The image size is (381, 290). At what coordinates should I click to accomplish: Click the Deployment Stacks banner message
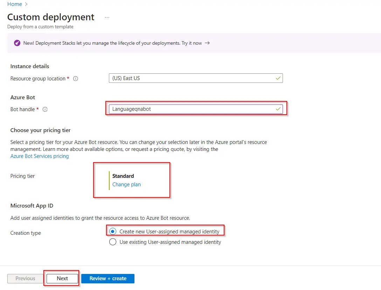tap(112, 43)
